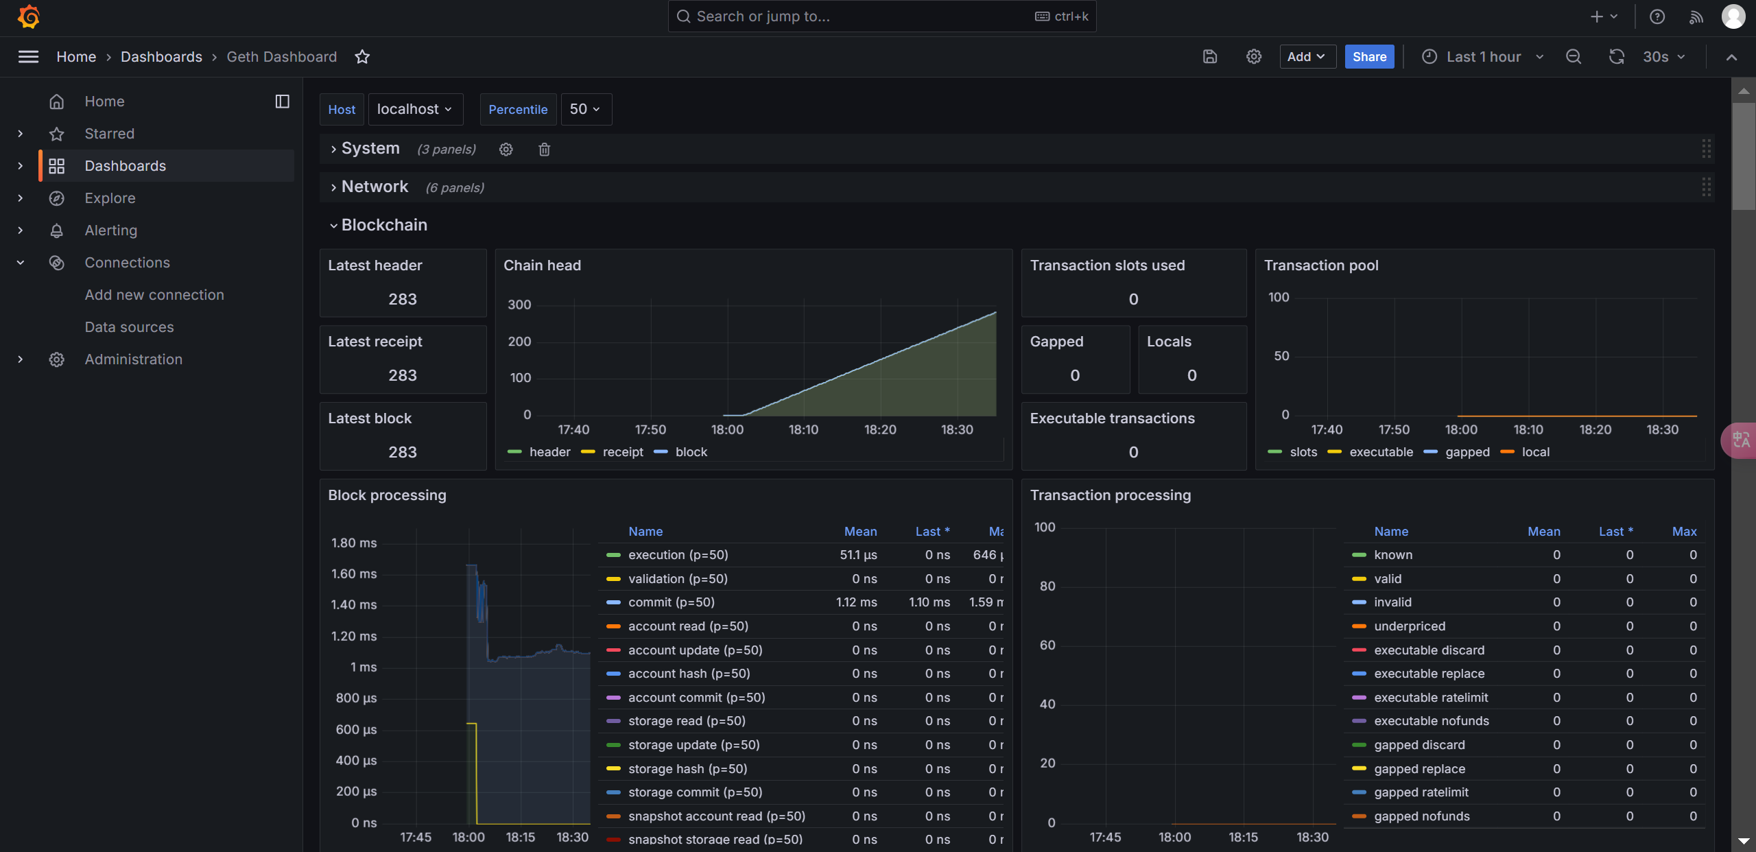Toggle commit (p=50) series visibility
Image resolution: width=1756 pixels, height=852 pixels.
pyautogui.click(x=672, y=602)
